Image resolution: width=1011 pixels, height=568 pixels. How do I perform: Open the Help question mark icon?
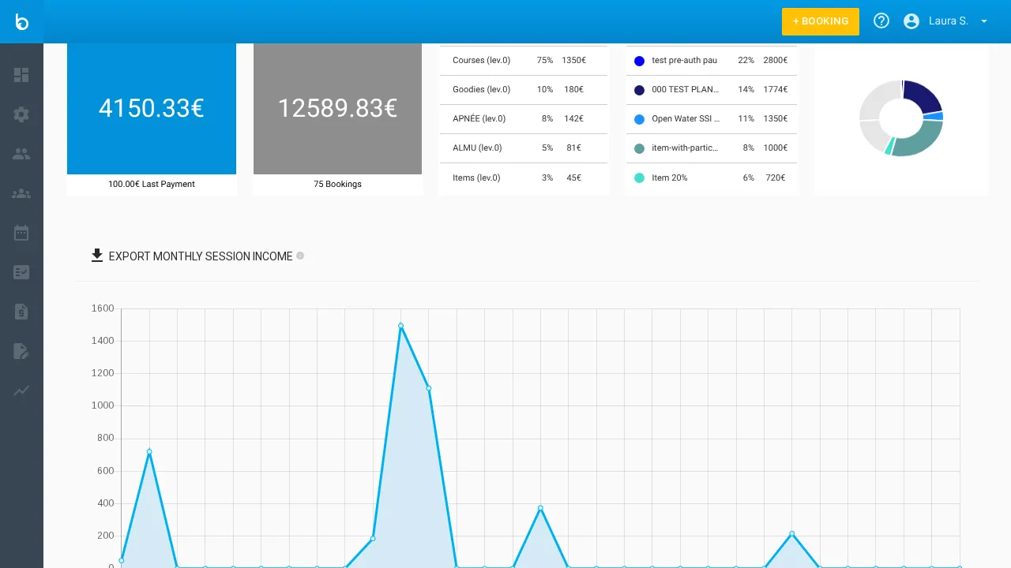[881, 21]
